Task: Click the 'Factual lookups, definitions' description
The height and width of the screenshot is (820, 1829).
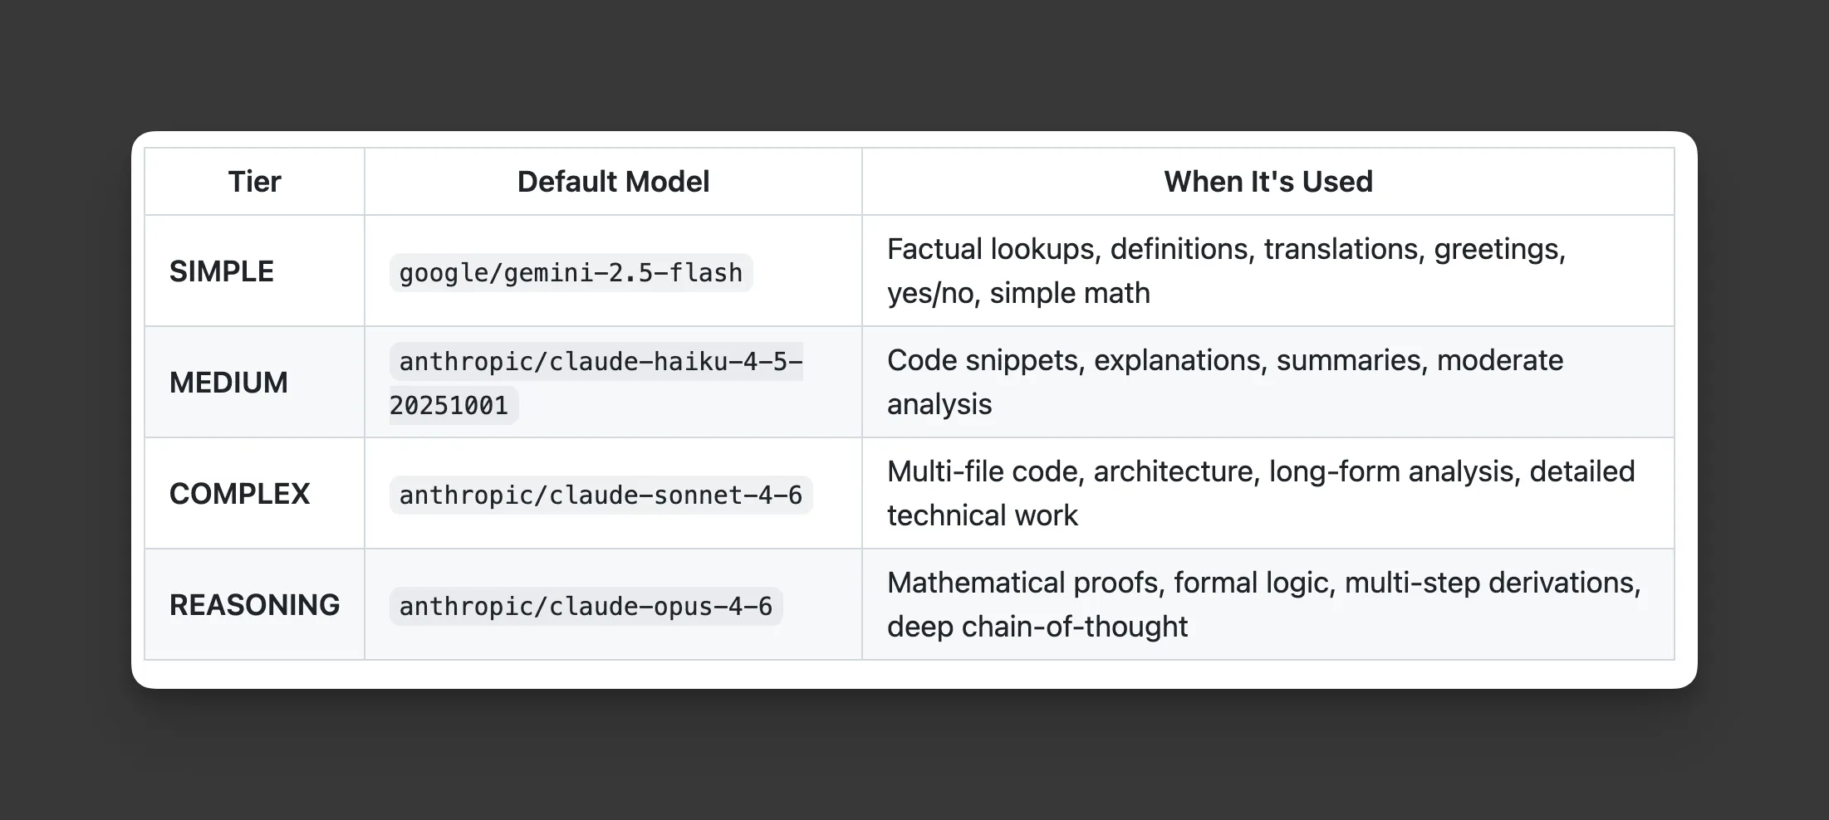Action: (1226, 271)
